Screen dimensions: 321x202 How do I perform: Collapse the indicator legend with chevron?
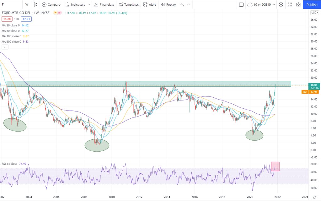coord(5,47)
